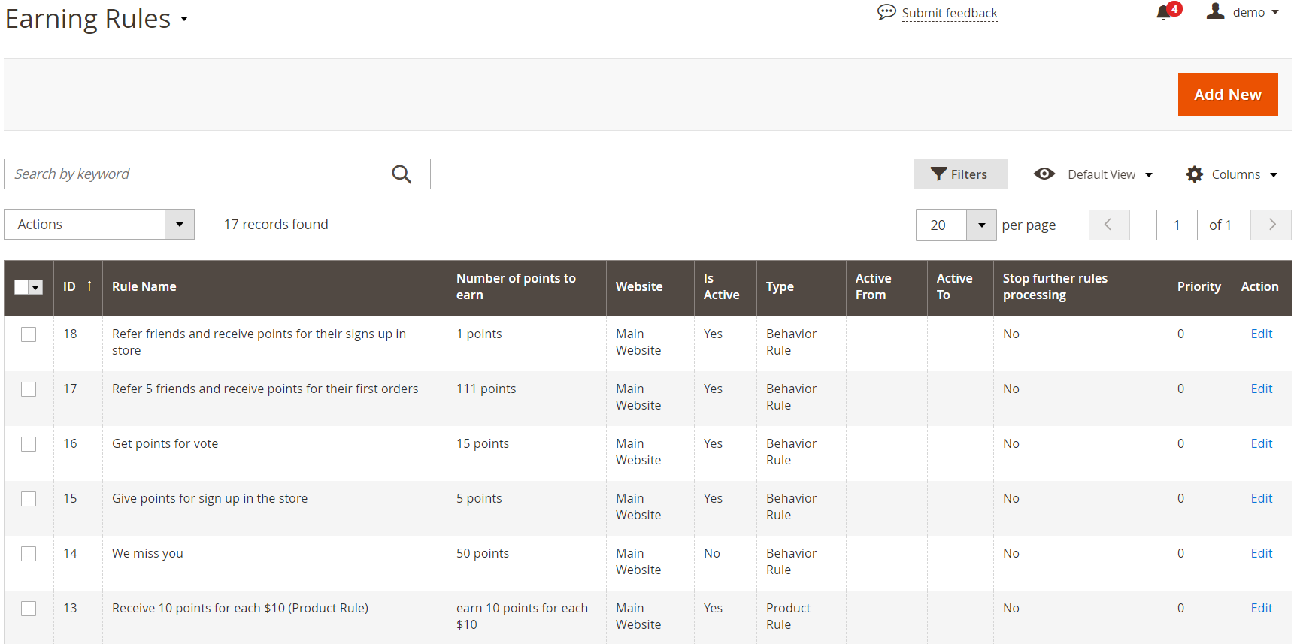Sort by Active To column header

[960, 287]
